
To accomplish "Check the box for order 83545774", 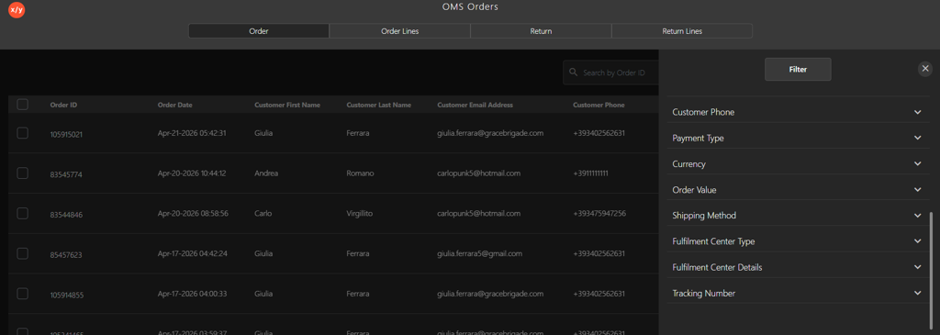I will pyautogui.click(x=23, y=173).
